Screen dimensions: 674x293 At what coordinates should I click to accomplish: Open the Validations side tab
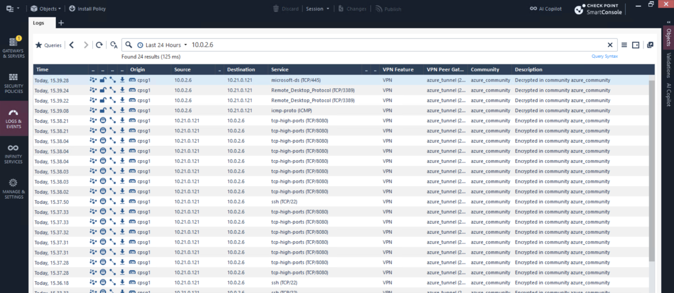click(x=668, y=65)
